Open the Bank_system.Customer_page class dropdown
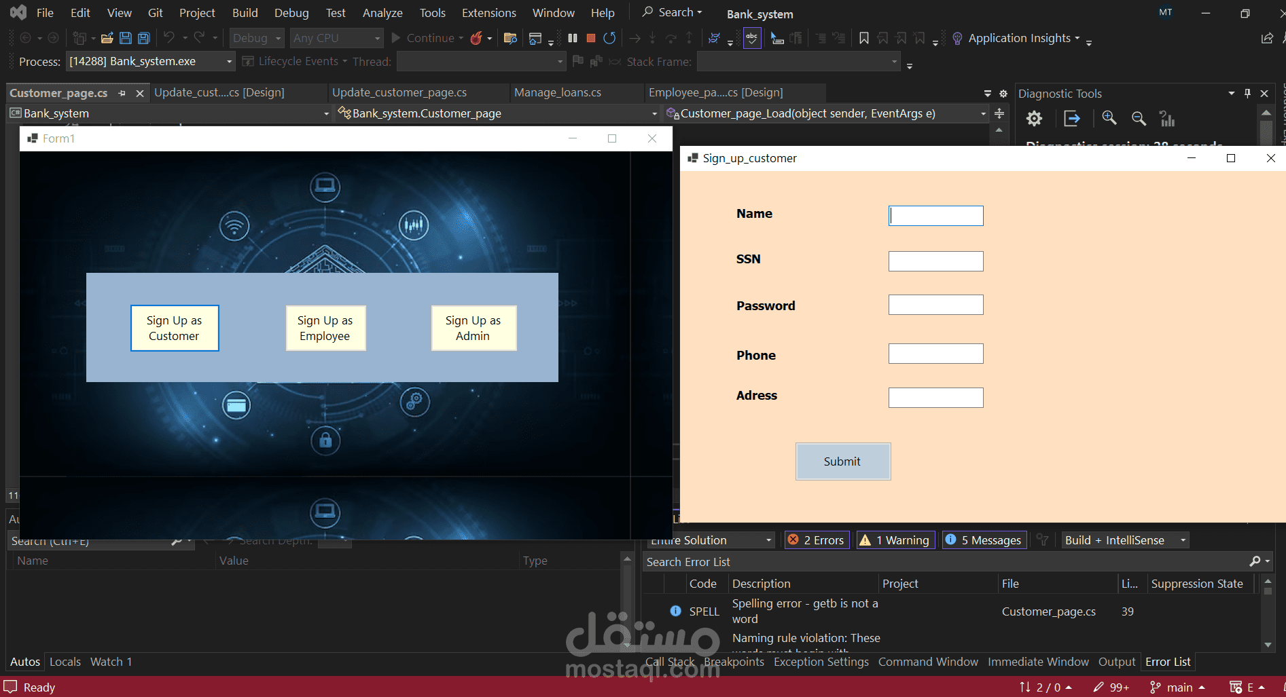This screenshot has width=1286, height=697. tap(497, 113)
